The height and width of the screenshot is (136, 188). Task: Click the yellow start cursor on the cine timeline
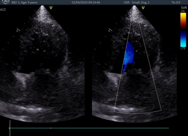click(x=10, y=128)
